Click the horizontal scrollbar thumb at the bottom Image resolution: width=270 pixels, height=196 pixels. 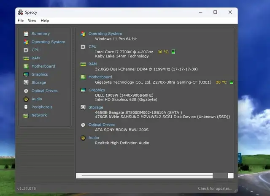147,176
